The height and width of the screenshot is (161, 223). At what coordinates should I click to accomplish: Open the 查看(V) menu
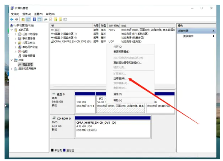(x=38, y=14)
